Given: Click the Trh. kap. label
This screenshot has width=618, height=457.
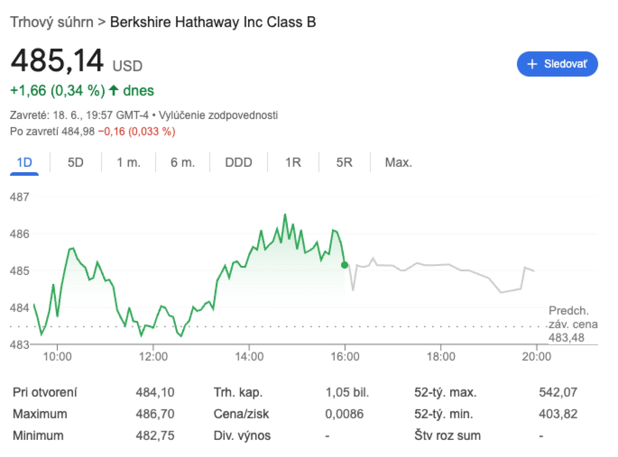Looking at the screenshot, I should coord(238,392).
